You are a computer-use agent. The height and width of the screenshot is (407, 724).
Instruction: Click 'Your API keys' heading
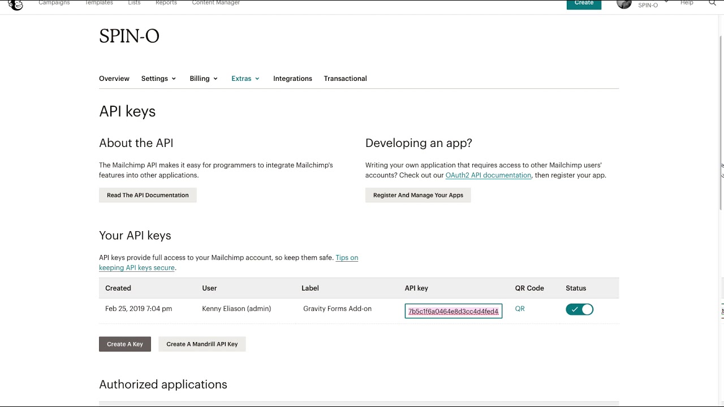(135, 236)
